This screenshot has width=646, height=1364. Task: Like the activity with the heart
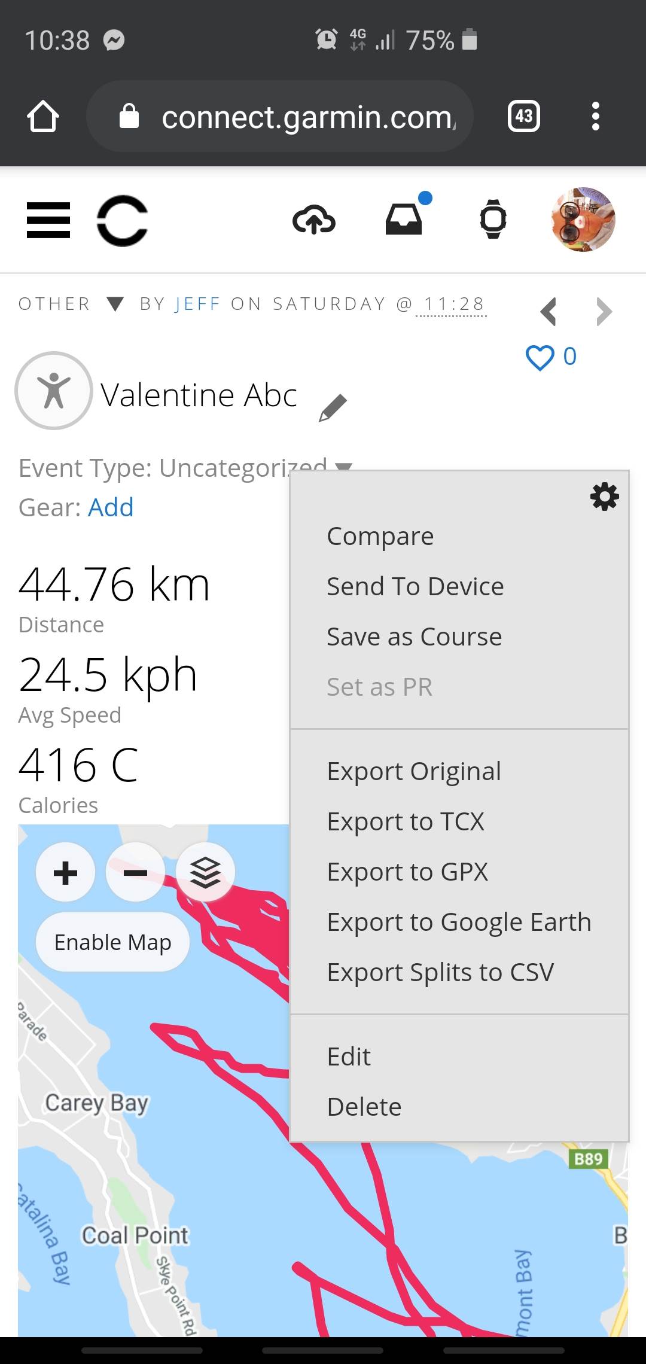click(540, 357)
